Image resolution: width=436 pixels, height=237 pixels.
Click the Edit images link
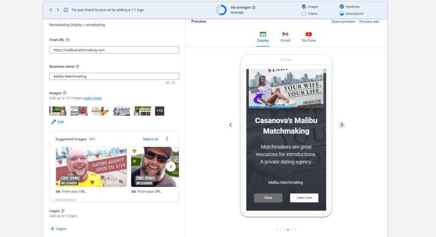pos(60,122)
